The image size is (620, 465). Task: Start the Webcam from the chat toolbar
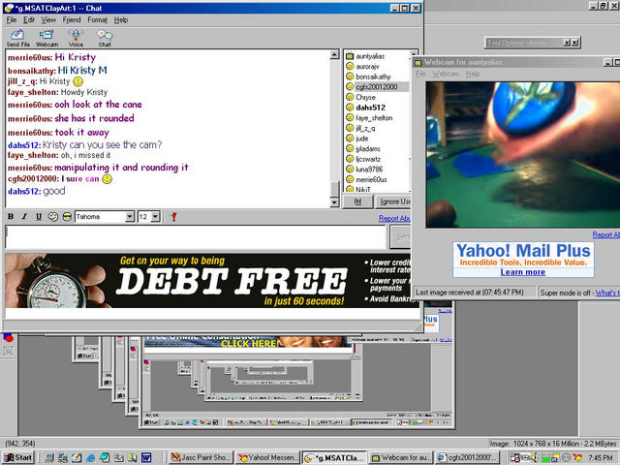[x=46, y=39]
